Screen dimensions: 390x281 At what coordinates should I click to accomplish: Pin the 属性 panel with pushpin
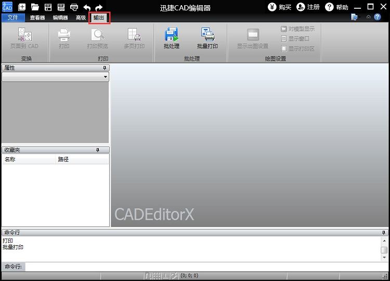(x=105, y=68)
